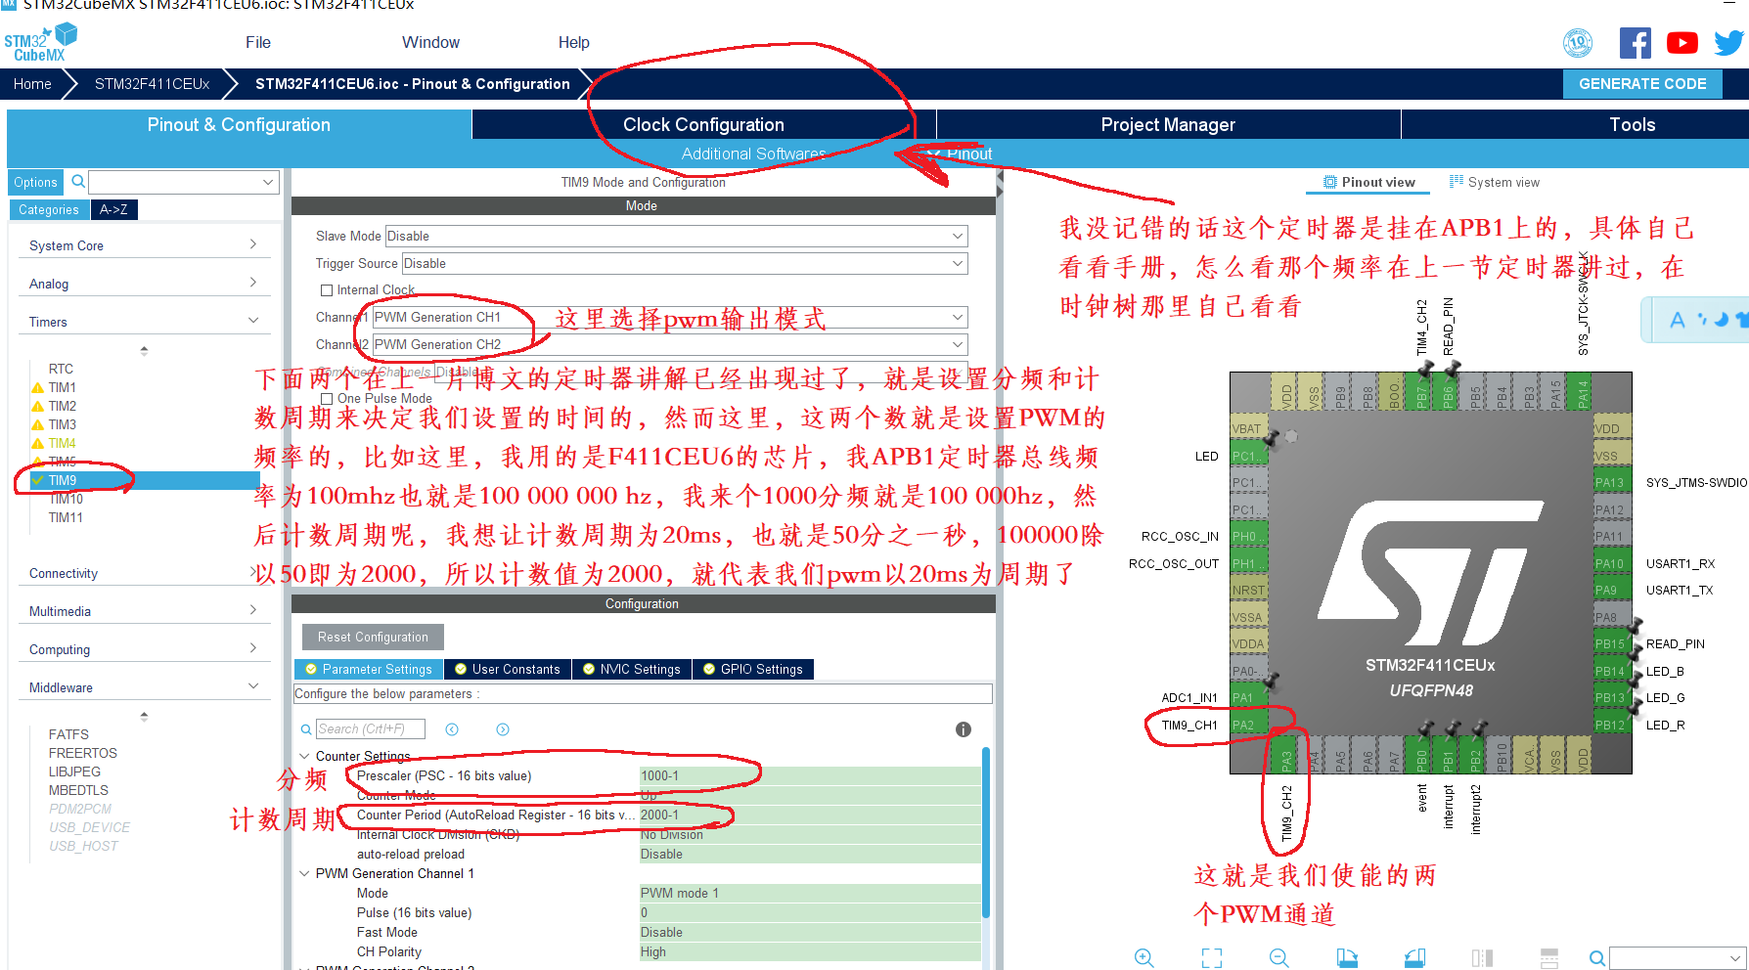Zoom out of the pinout view
The height and width of the screenshot is (970, 1749).
1278,958
